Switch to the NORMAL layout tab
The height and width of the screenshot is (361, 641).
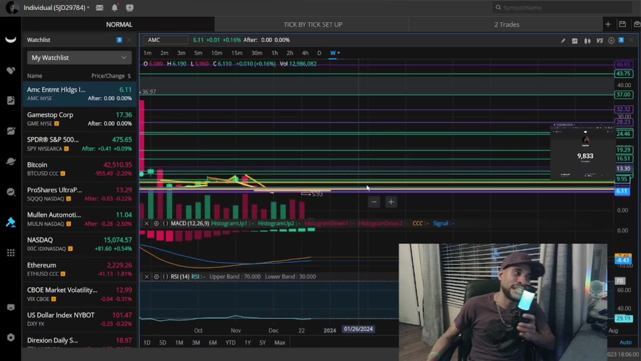[x=119, y=24]
